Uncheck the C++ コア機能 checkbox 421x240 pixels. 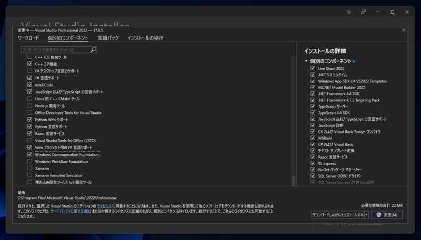tap(29, 64)
